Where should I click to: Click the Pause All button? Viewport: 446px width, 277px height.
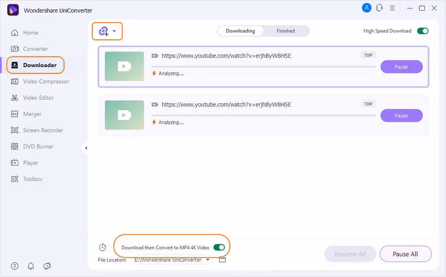coord(405,254)
